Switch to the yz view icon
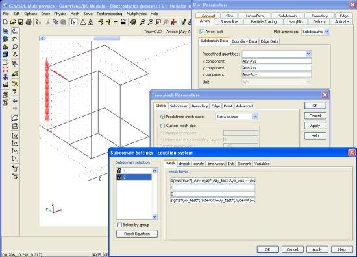This screenshot has height=257, width=357. [15, 143]
